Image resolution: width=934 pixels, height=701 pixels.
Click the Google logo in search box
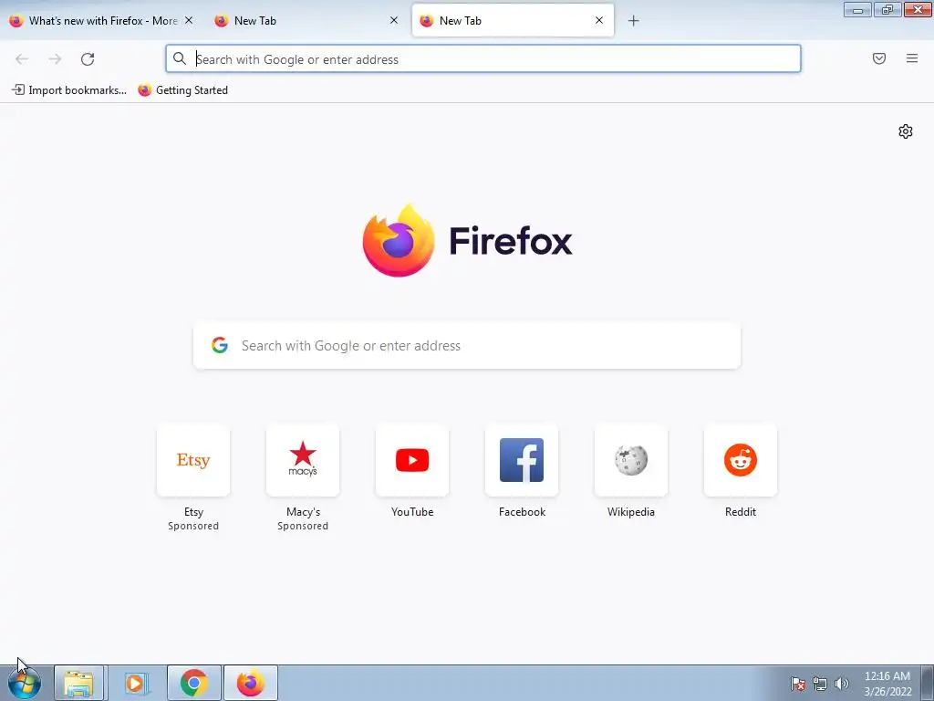[220, 345]
